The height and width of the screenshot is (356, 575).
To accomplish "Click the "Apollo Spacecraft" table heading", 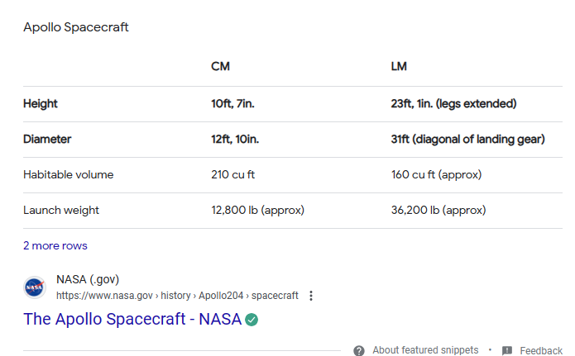I will pyautogui.click(x=76, y=27).
